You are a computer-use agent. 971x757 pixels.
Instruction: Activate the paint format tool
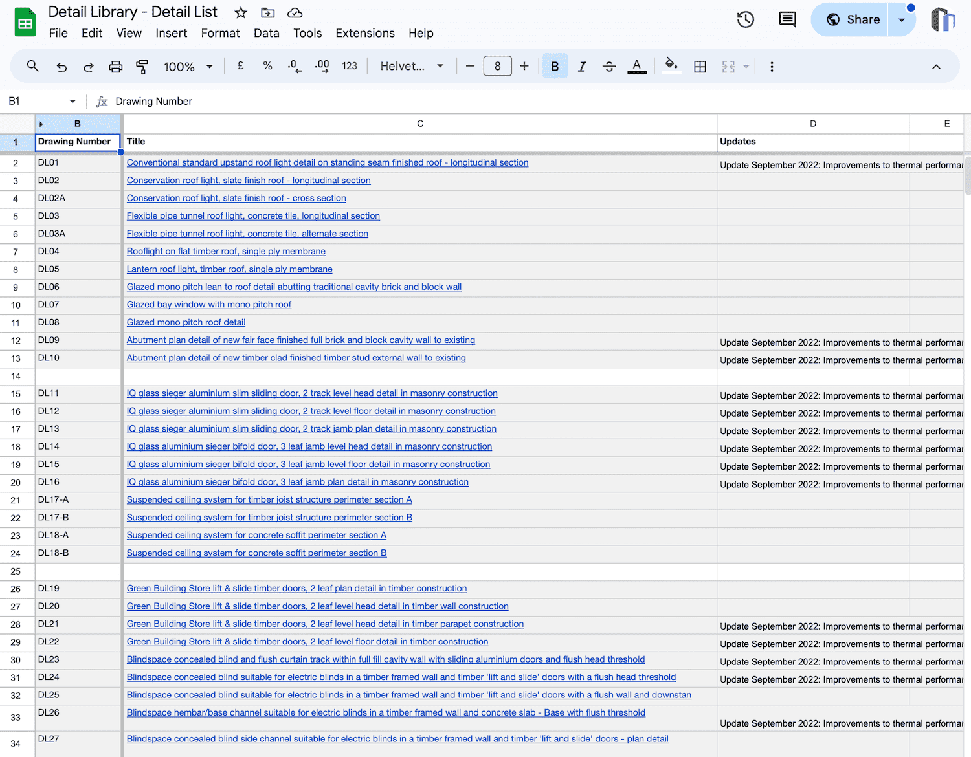[x=142, y=67]
